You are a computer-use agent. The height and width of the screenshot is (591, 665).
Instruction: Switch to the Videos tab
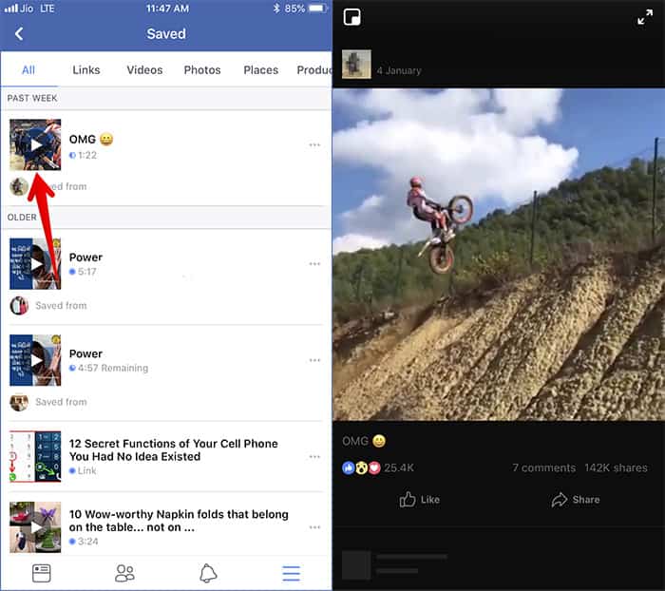[x=144, y=69]
